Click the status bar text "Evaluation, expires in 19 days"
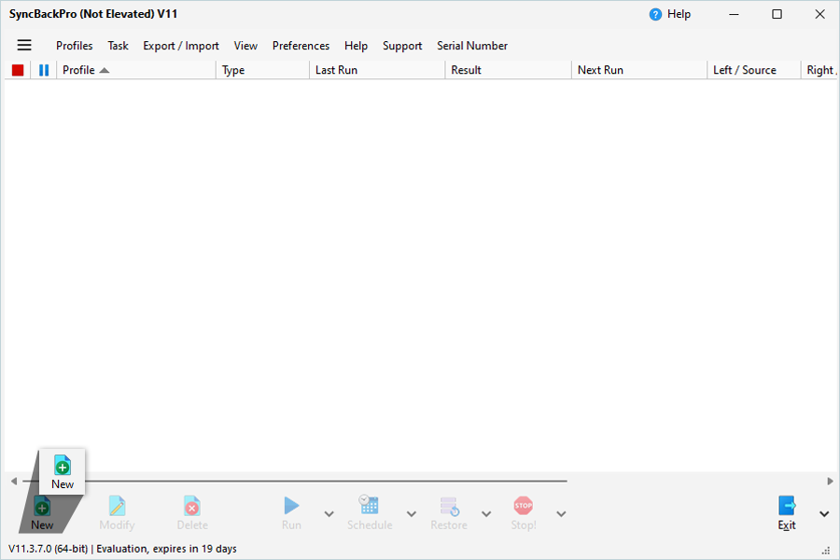This screenshot has height=560, width=840. [x=167, y=549]
